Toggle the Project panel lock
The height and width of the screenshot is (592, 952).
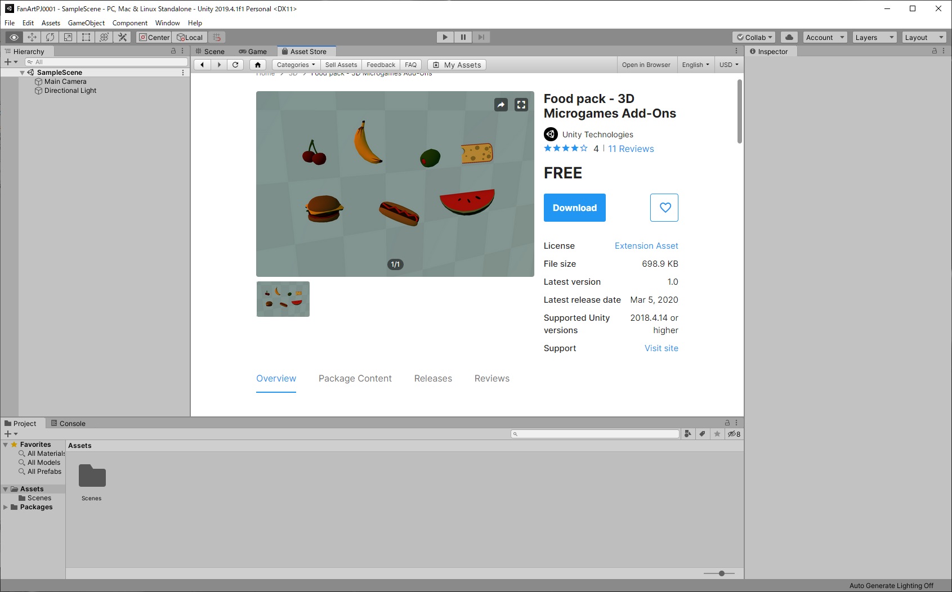(727, 423)
